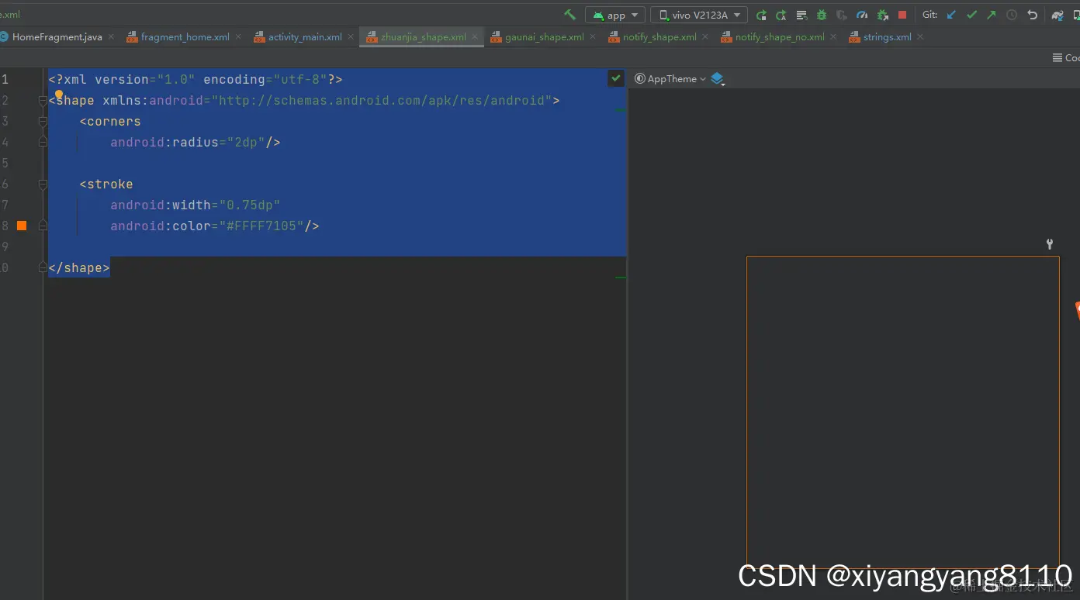Collapse the corners tag fold marker
1080x600 pixels.
pos(43,122)
